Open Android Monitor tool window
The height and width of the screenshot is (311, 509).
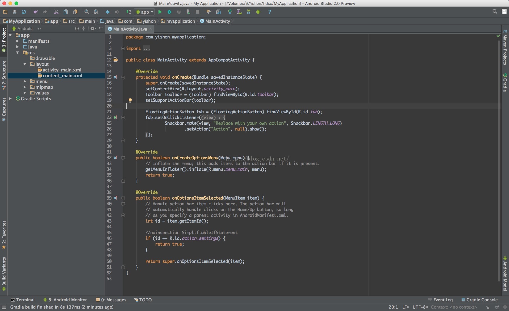65,300
